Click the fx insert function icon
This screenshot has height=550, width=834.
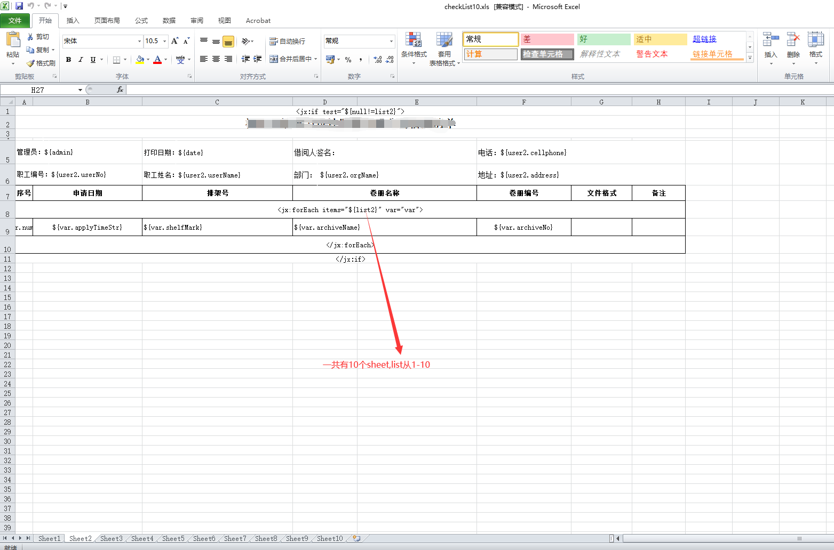click(x=120, y=90)
